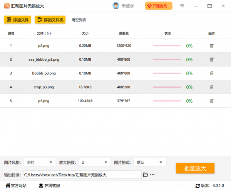Click 清空列表 to clear list
Image resolution: width=231 pixels, height=190 pixels.
point(79,20)
